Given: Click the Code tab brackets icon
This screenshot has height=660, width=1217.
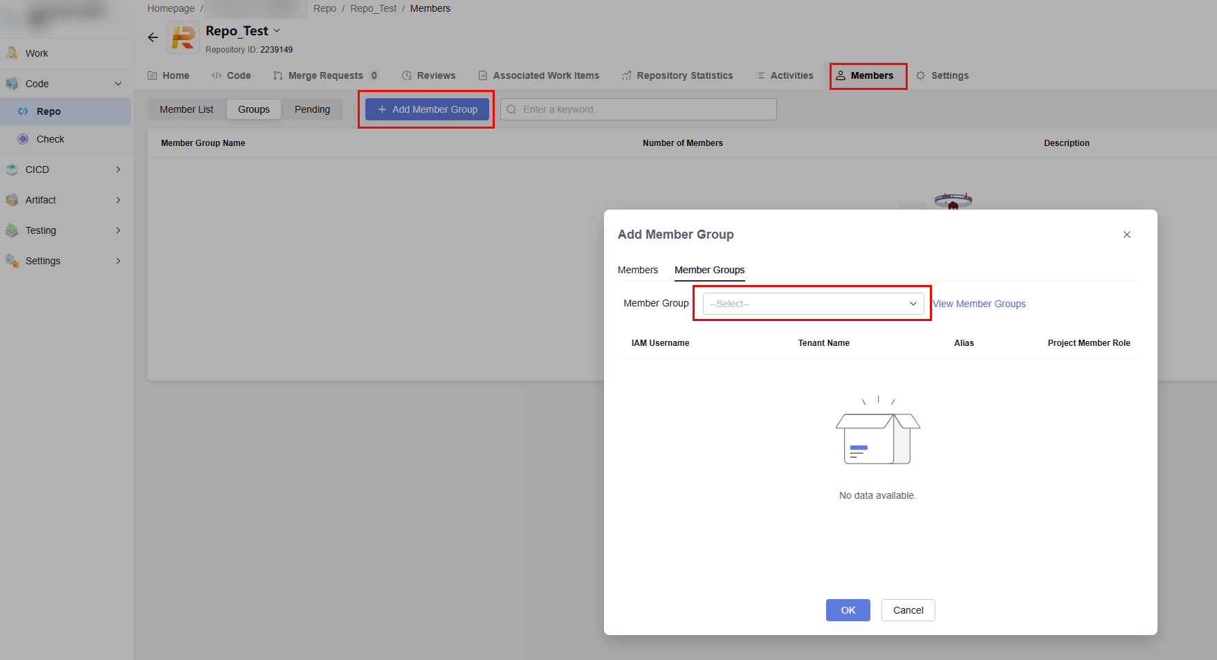Looking at the screenshot, I should tap(217, 75).
